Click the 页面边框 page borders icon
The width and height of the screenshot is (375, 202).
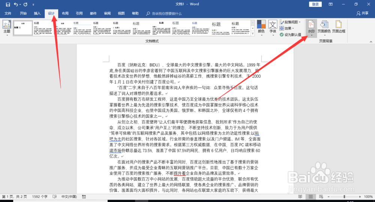(x=339, y=27)
